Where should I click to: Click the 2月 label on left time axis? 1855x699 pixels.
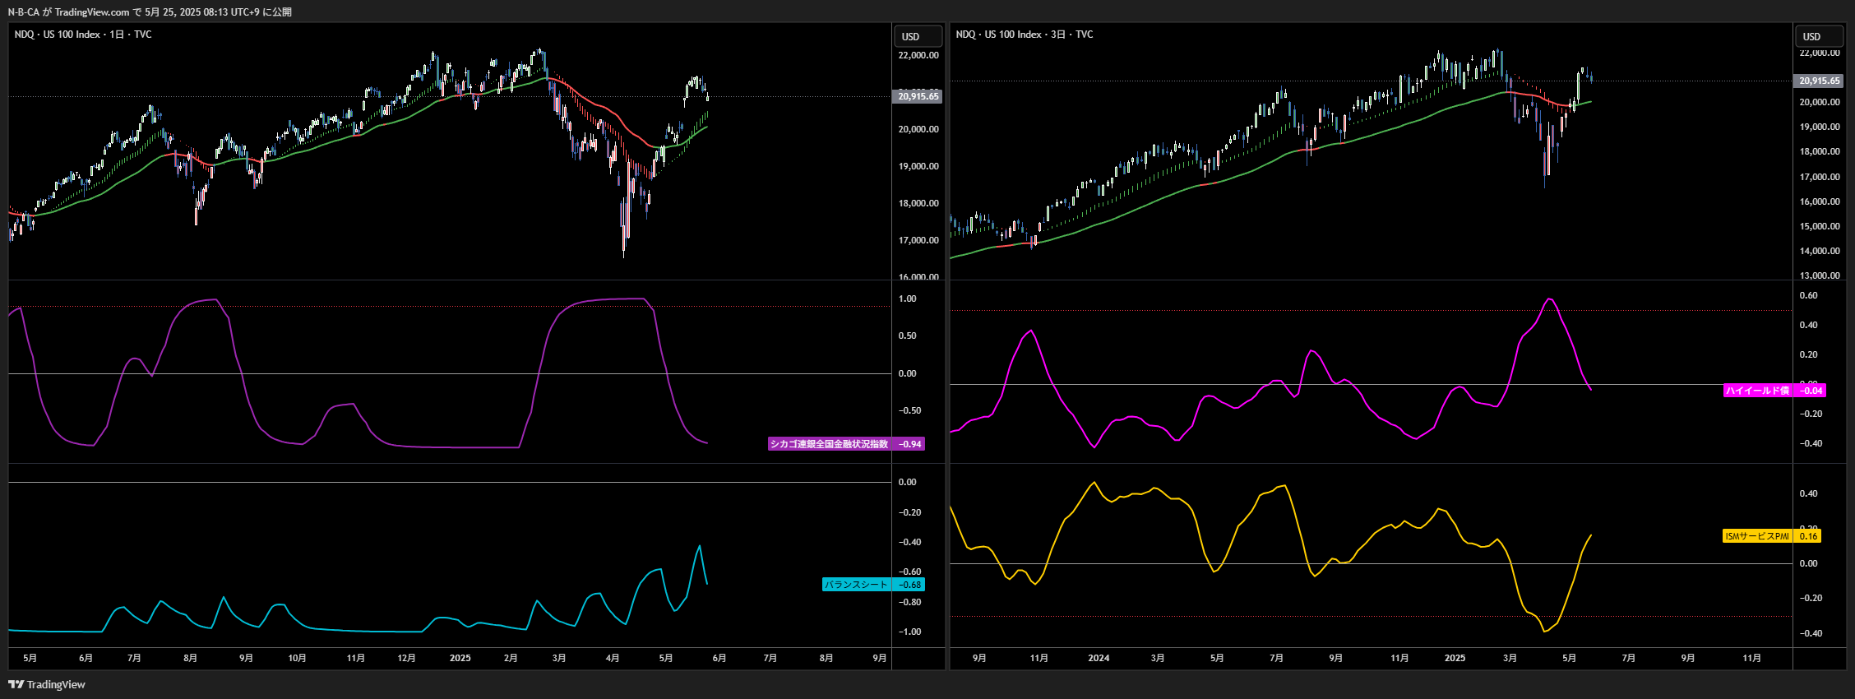click(511, 658)
